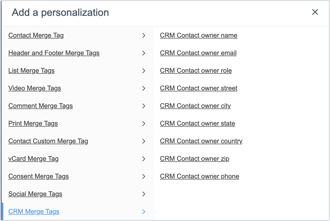Screen dimensions: 330x221
Task: Click blue chevron beside CRM Merge Tags
Action: [x=144, y=212]
